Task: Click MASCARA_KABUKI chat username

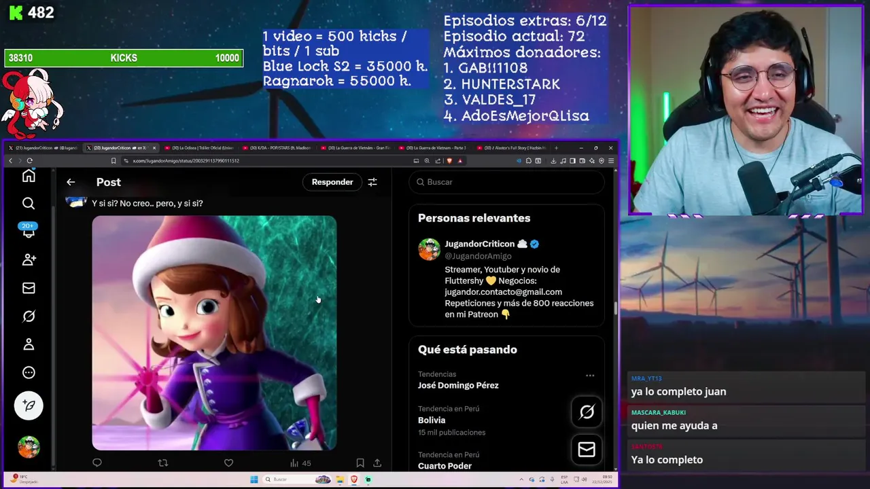Action: [659, 412]
